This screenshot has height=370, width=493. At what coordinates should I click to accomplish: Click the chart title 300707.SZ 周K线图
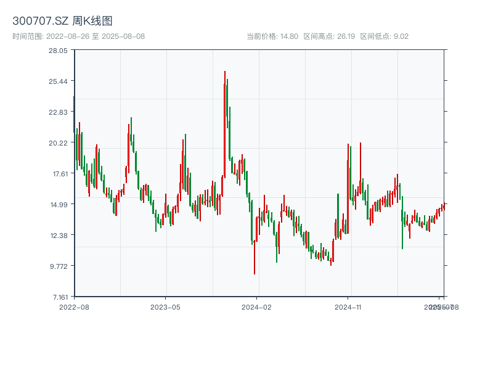[63, 19]
